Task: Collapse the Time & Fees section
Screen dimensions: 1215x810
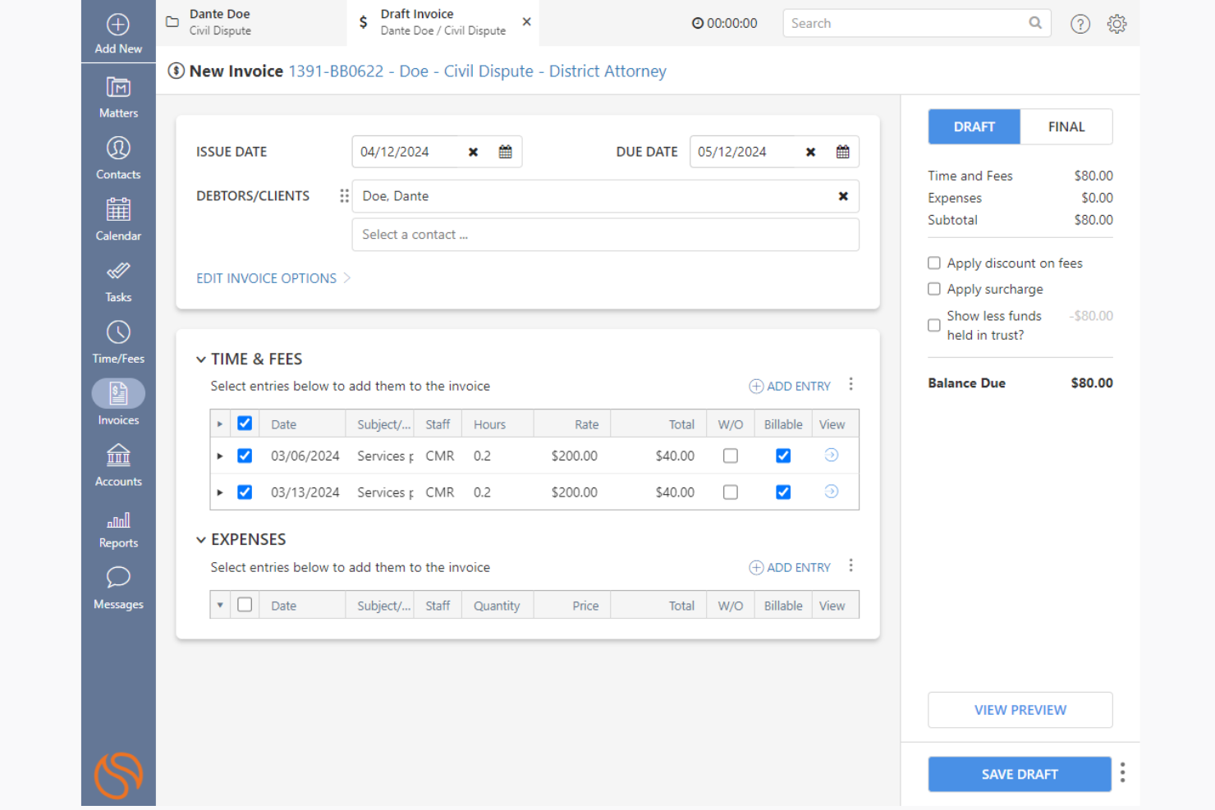Action: click(201, 359)
